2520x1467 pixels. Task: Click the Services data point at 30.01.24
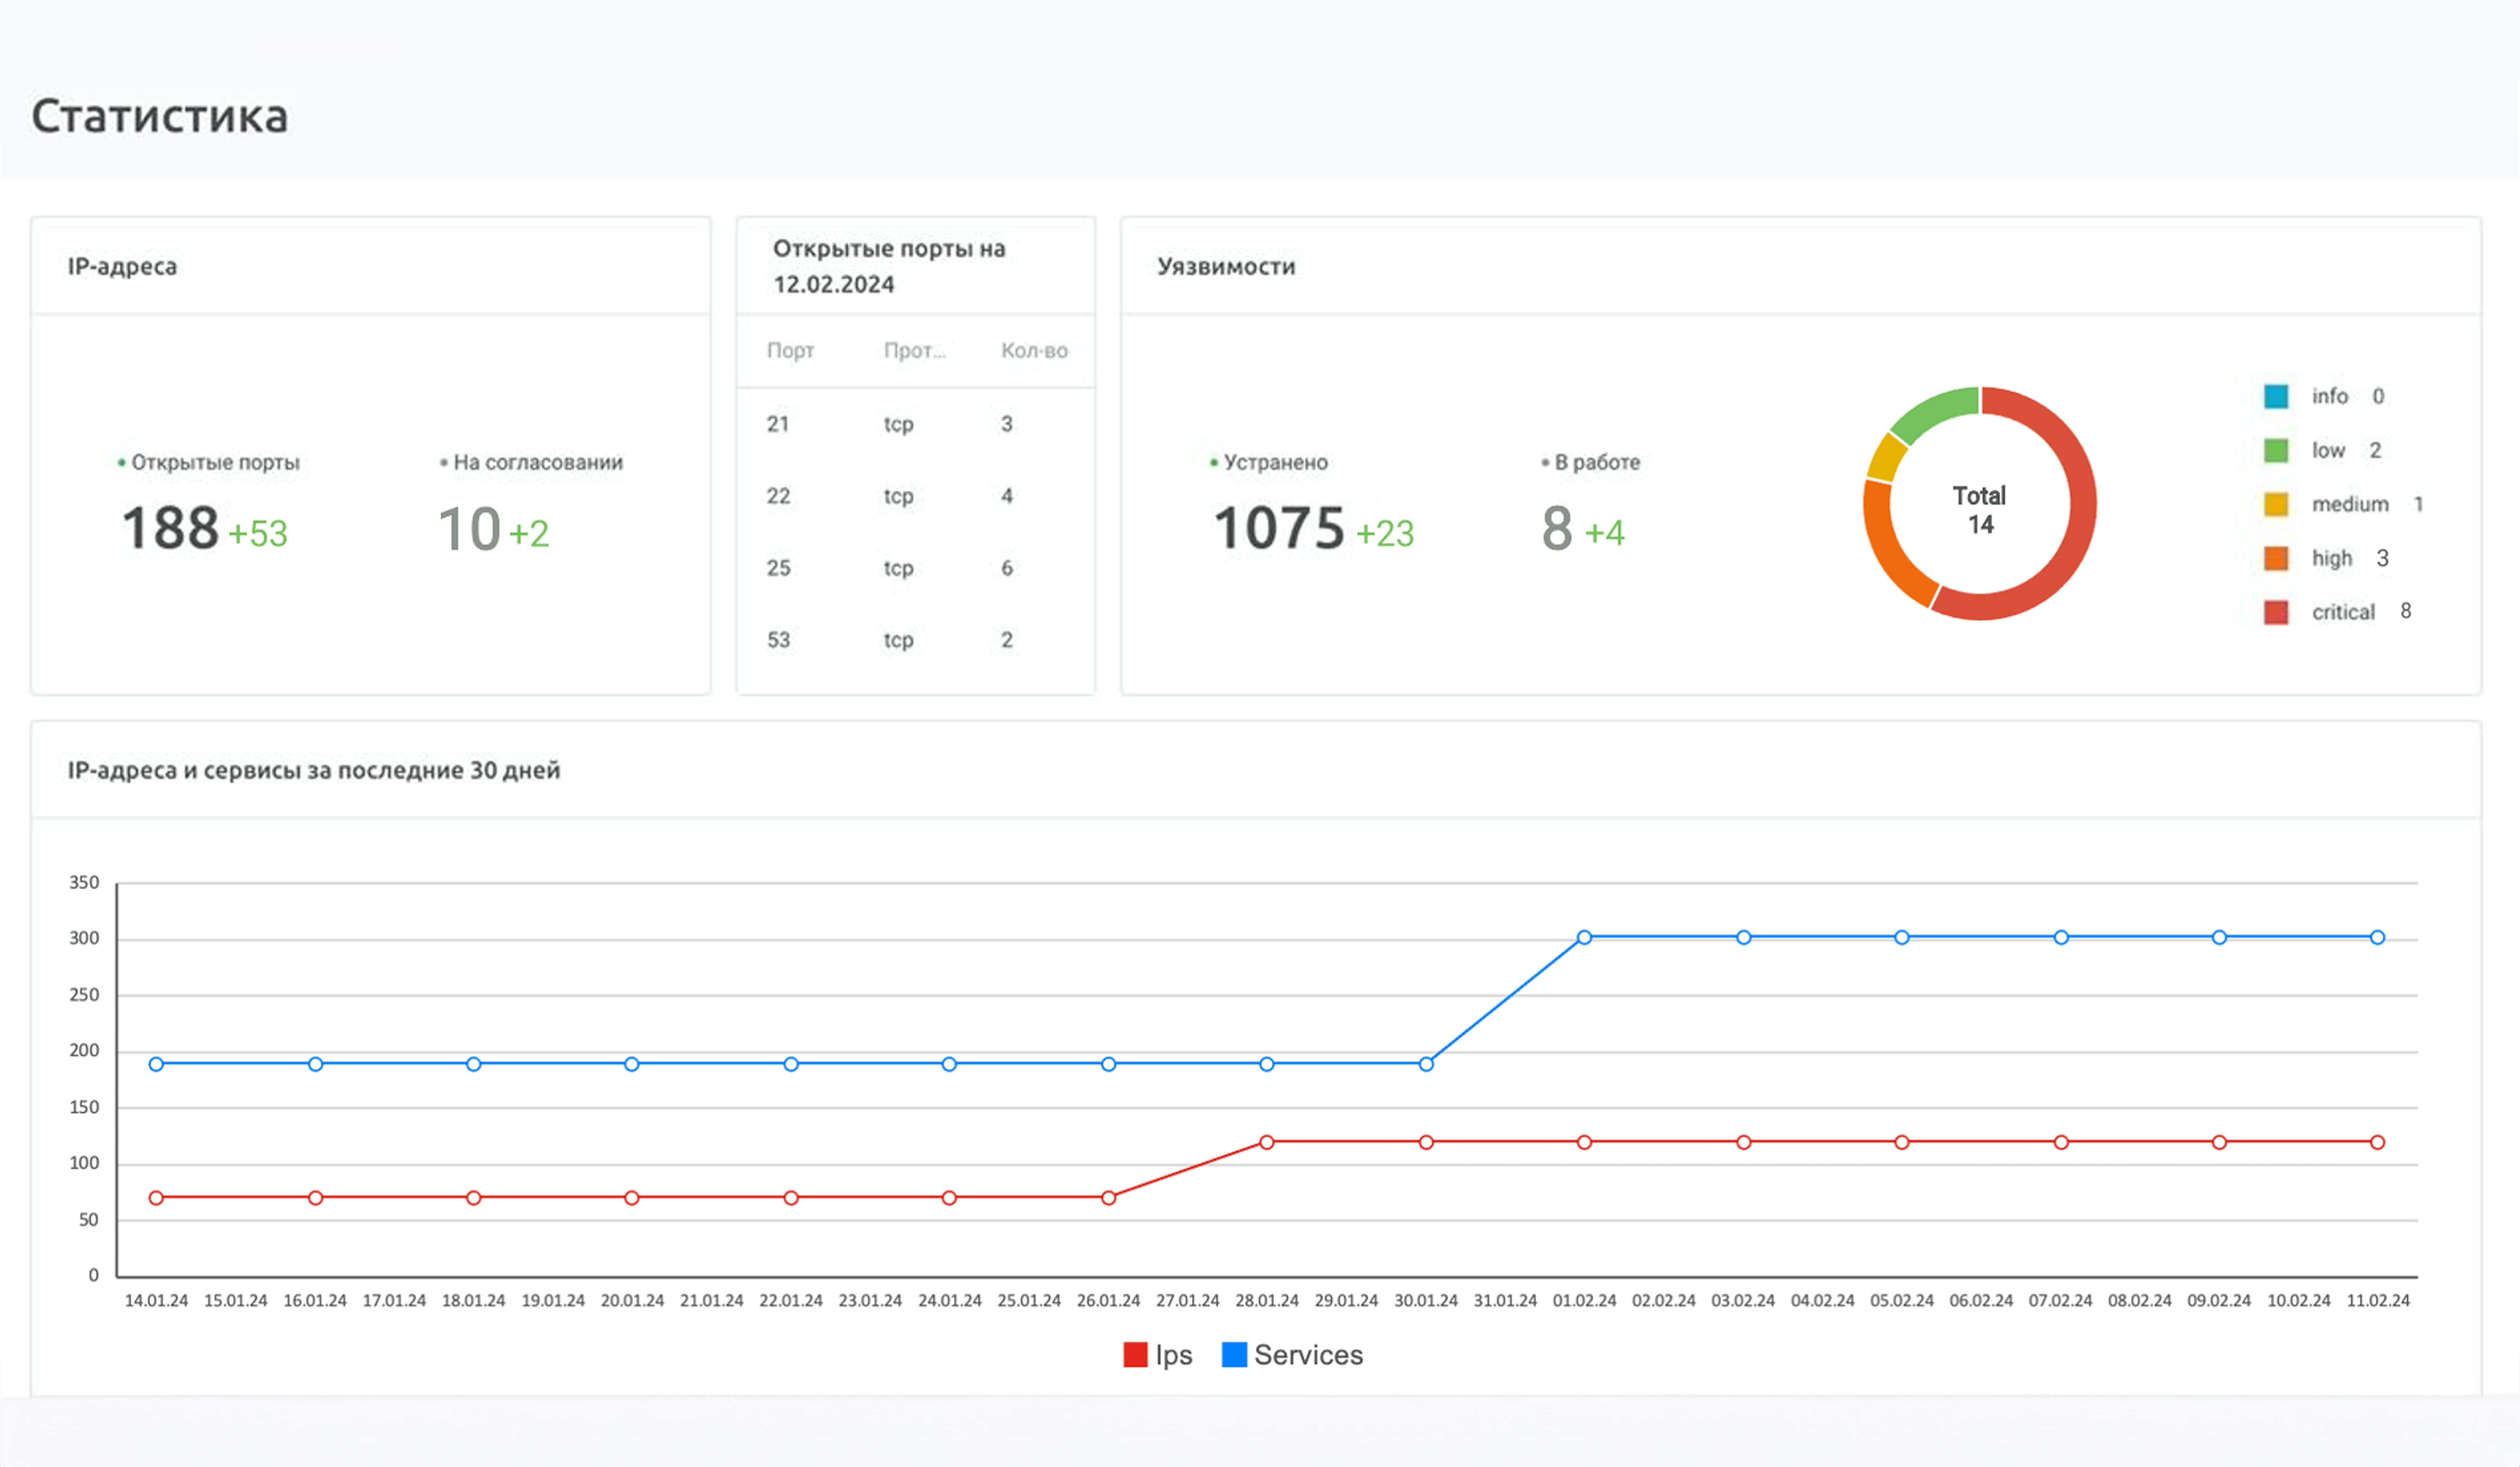(1426, 1064)
